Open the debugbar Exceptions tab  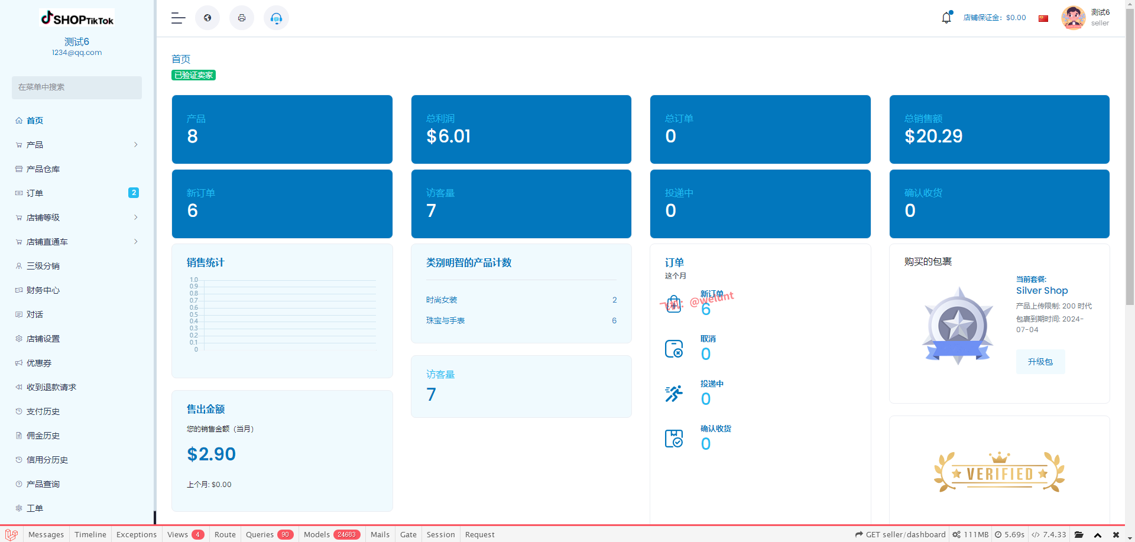(x=137, y=535)
